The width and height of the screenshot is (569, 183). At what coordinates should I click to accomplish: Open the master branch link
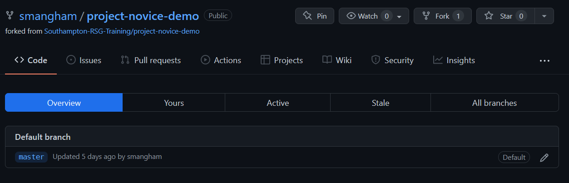tap(31, 157)
